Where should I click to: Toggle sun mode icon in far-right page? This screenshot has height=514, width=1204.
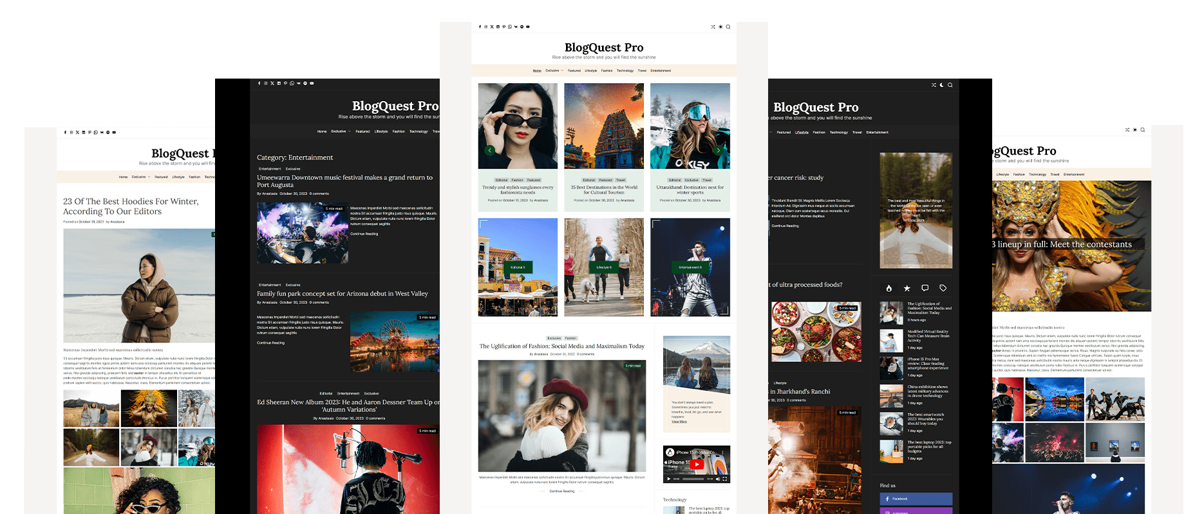pyautogui.click(x=1135, y=130)
